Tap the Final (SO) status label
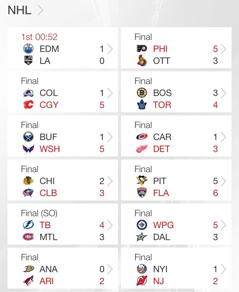Viewport: 239px width, 292px height. [39, 213]
